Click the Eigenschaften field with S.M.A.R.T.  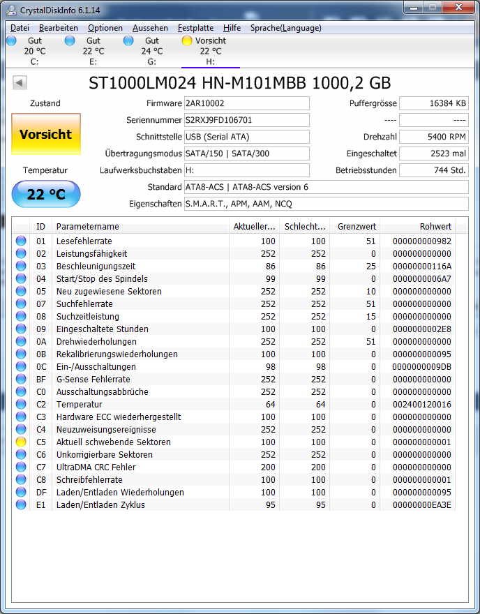[326, 204]
